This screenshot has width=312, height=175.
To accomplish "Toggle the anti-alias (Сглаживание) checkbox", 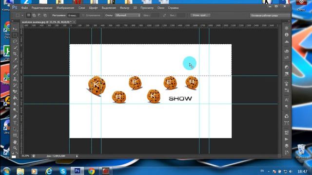I will coord(83,15).
